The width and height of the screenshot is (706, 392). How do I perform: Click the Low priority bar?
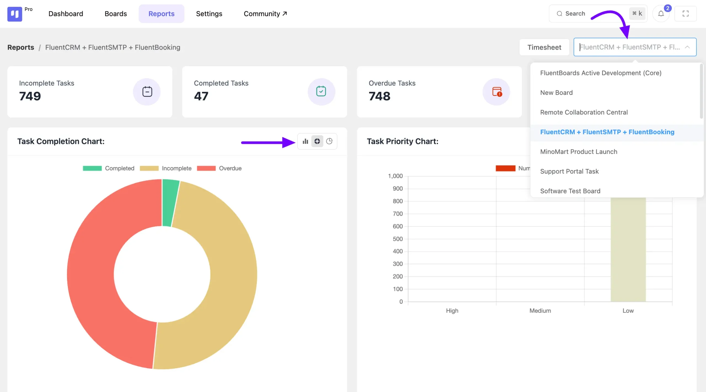628,249
